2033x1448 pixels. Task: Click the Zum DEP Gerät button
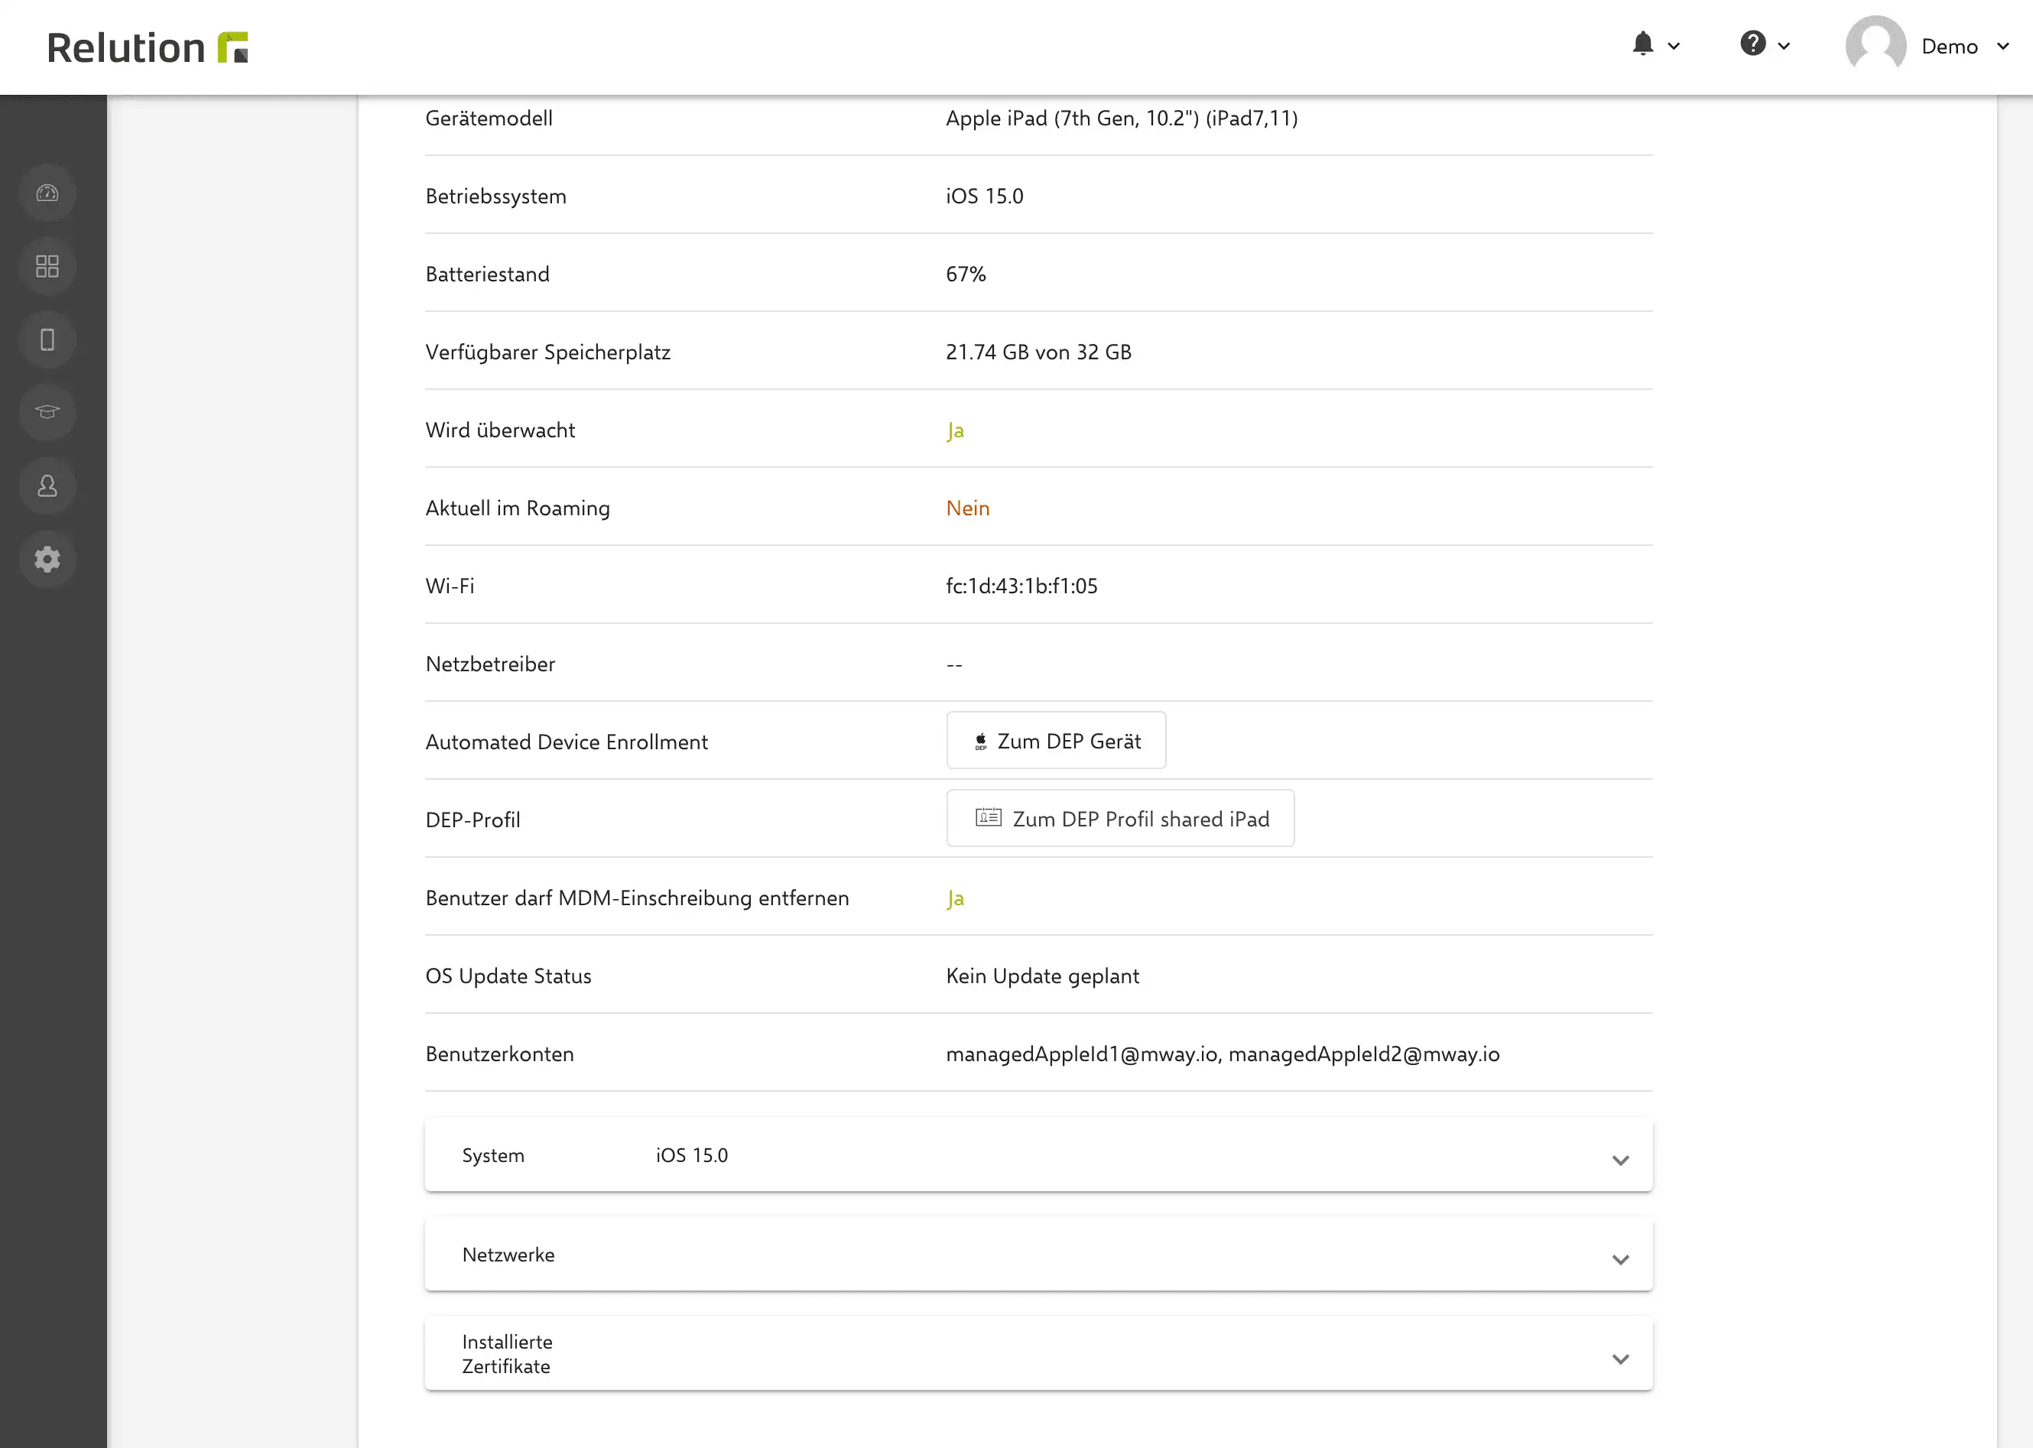[1056, 741]
